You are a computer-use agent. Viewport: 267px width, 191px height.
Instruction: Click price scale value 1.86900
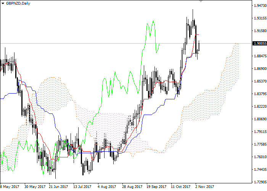coord(260,68)
